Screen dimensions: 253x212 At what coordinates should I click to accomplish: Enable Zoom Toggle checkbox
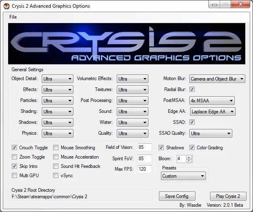pyautogui.click(x=14, y=157)
